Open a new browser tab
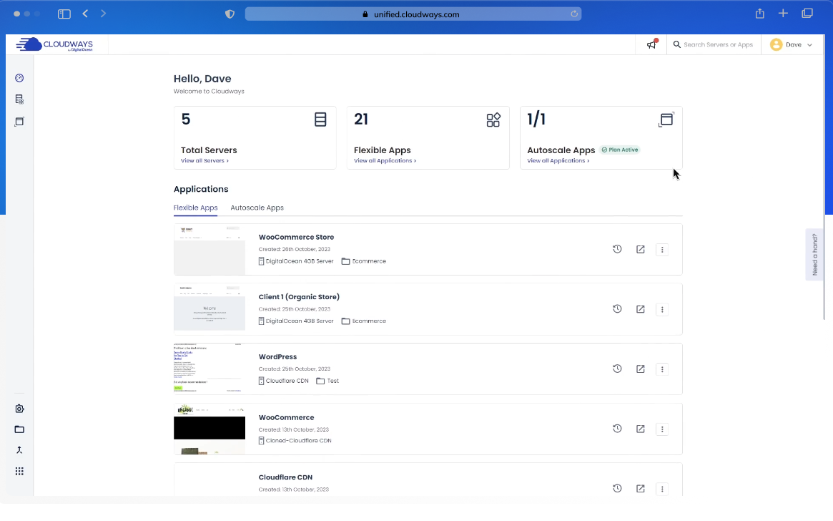833x521 pixels. 783,14
